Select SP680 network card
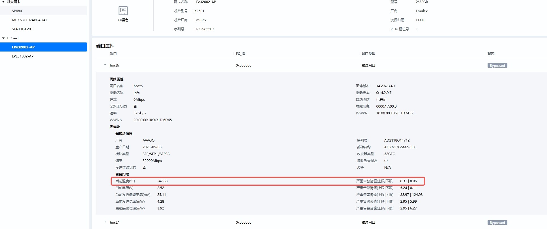The height and width of the screenshot is (229, 547). 17,11
